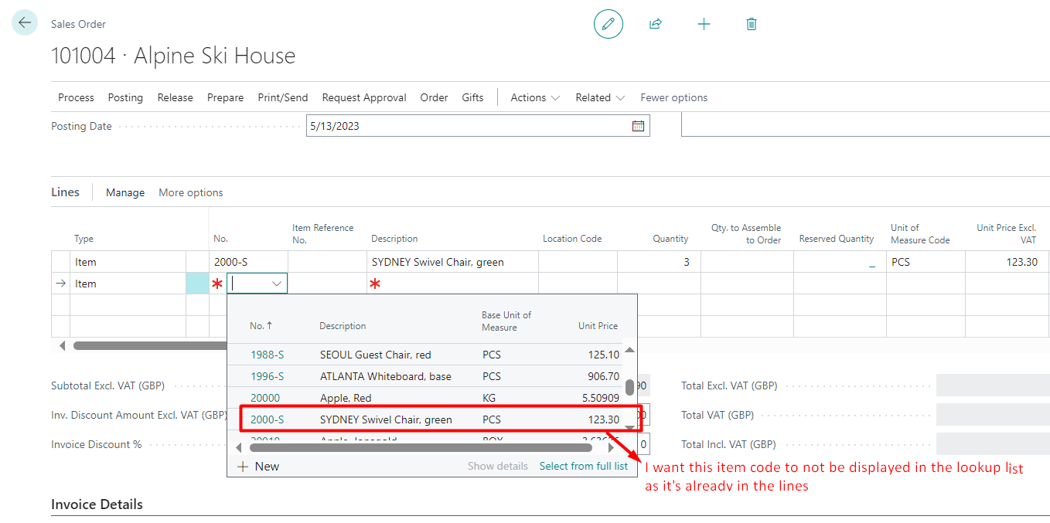The height and width of the screenshot is (523, 1050).
Task: Open the Order menu
Action: (434, 97)
